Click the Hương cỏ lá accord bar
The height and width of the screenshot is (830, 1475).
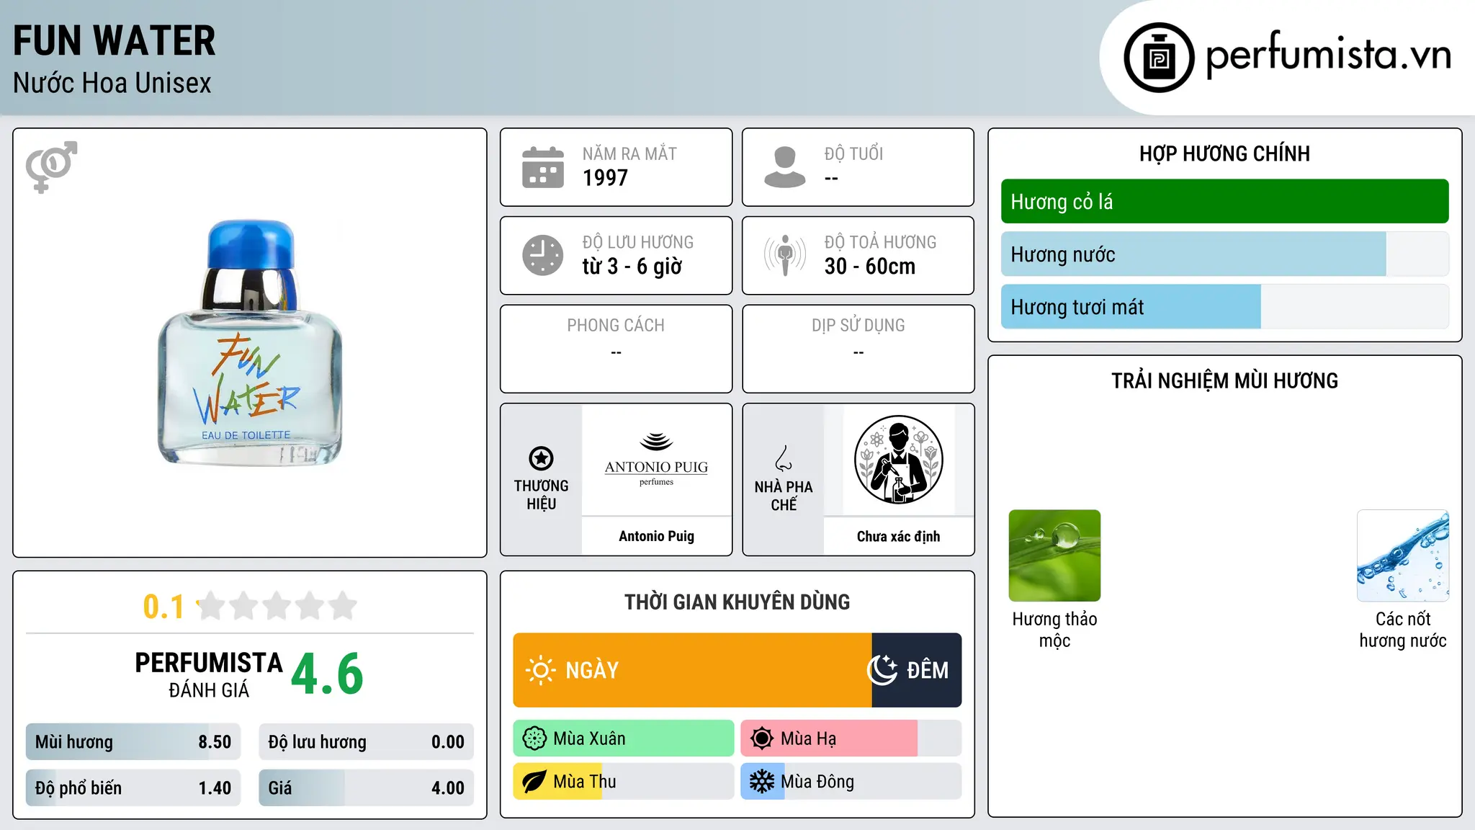(x=1224, y=202)
